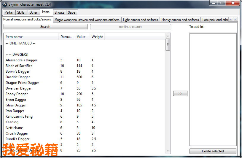Screen dimensions: 242x158
Task: Go to the Save tab
Action: [x=71, y=12]
